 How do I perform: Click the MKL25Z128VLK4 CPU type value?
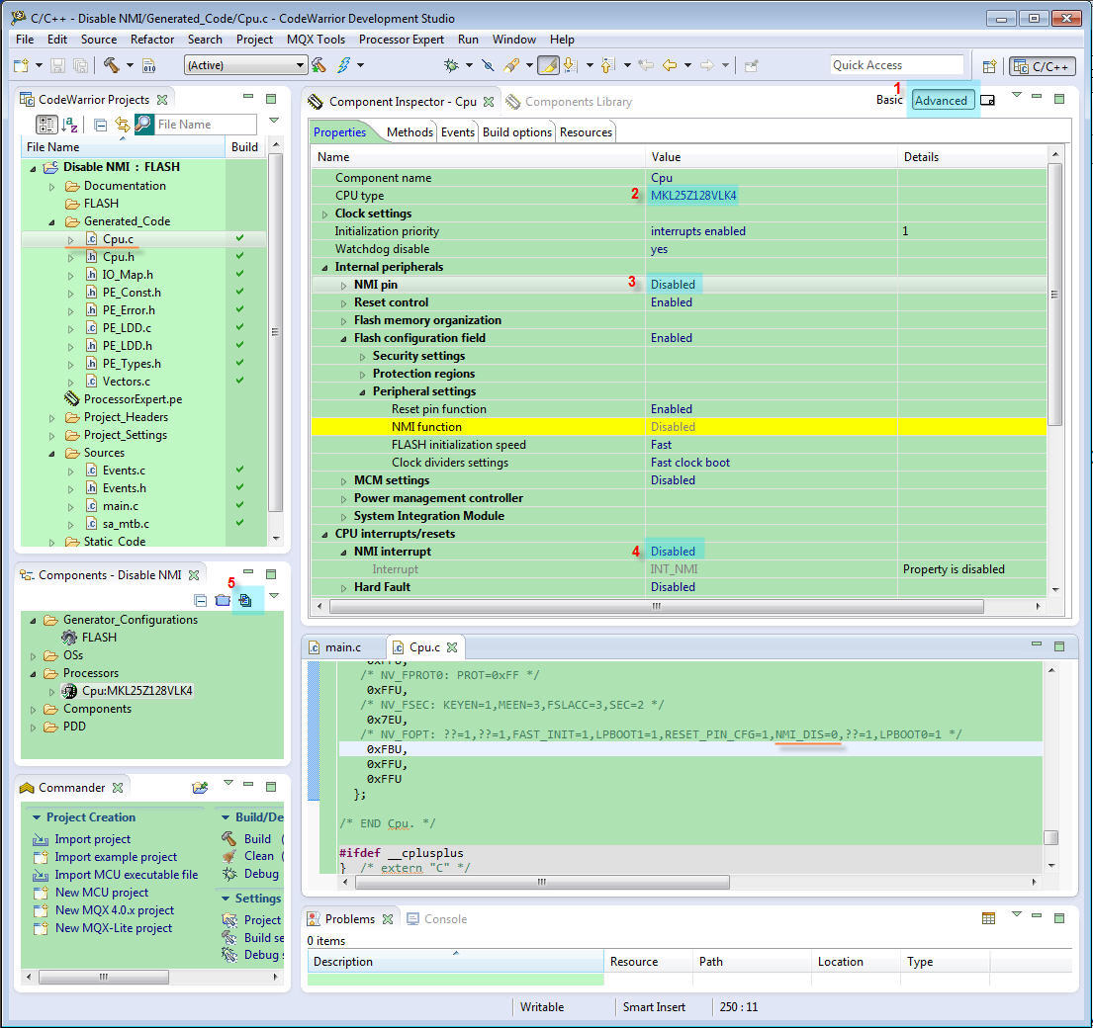pyautogui.click(x=693, y=195)
